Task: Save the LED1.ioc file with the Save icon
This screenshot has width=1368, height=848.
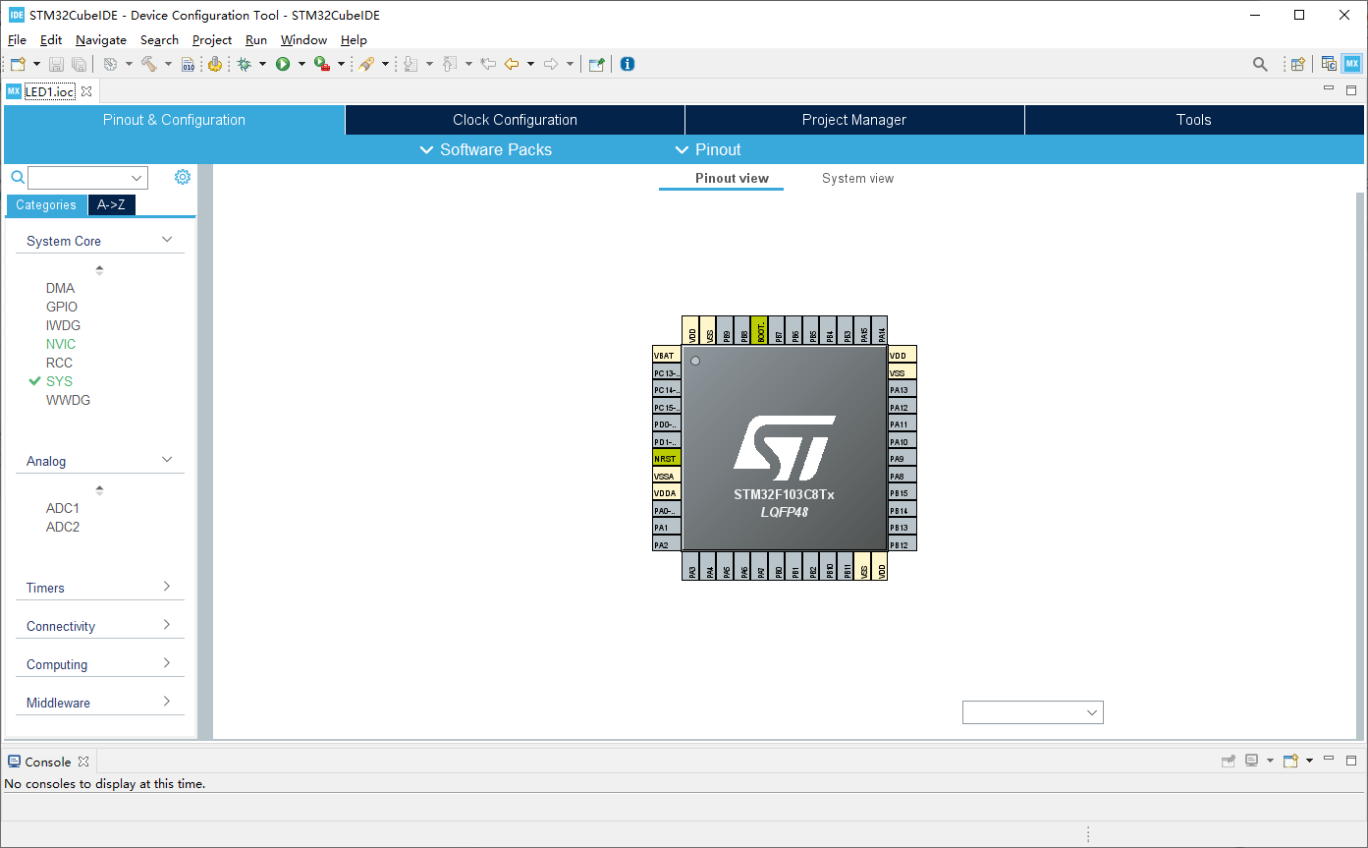Action: click(x=56, y=64)
